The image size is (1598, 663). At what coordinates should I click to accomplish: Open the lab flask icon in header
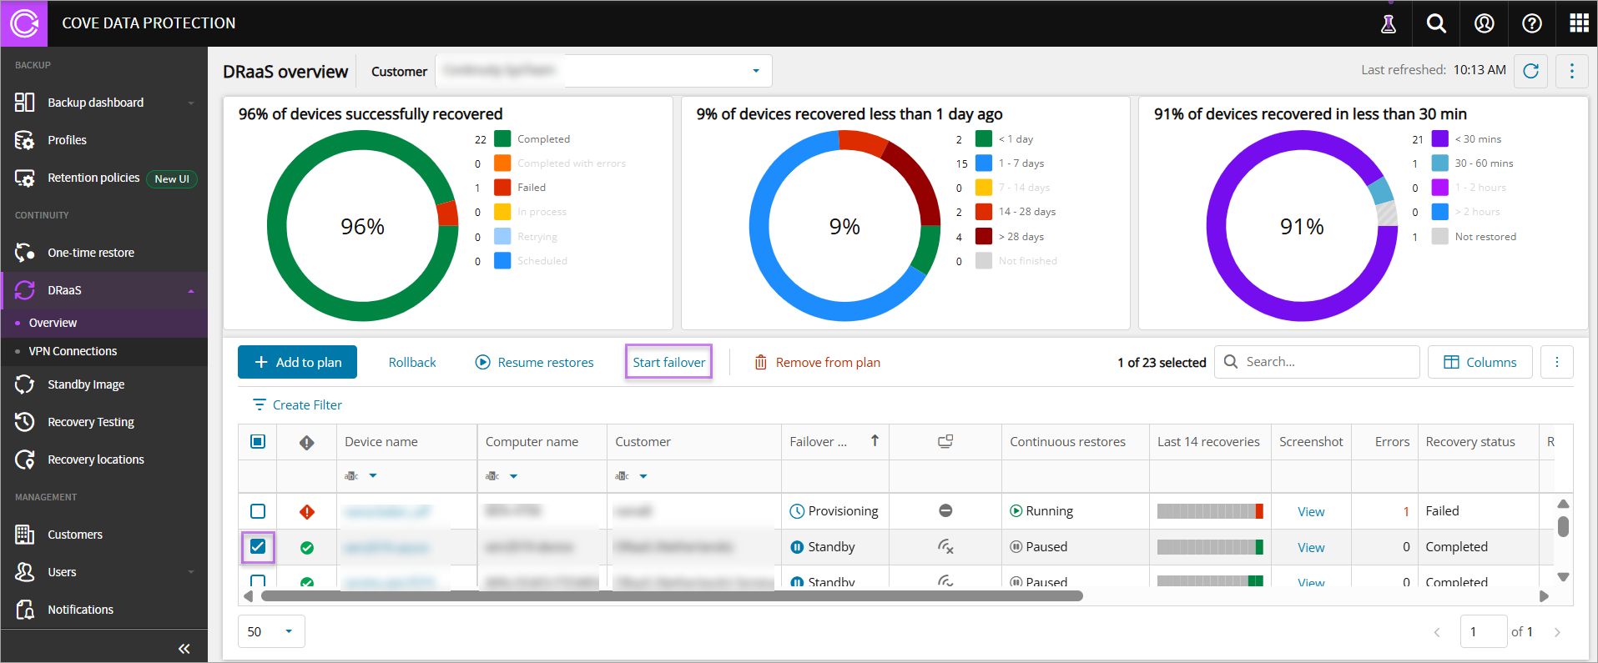click(x=1389, y=24)
